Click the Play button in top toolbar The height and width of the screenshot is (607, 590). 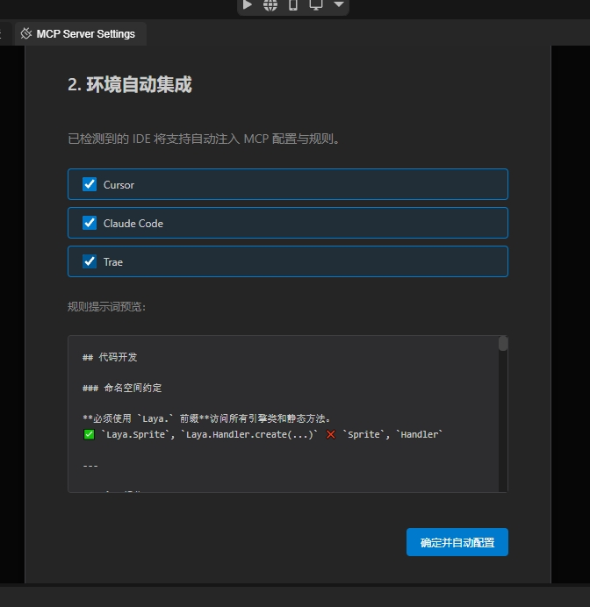248,5
